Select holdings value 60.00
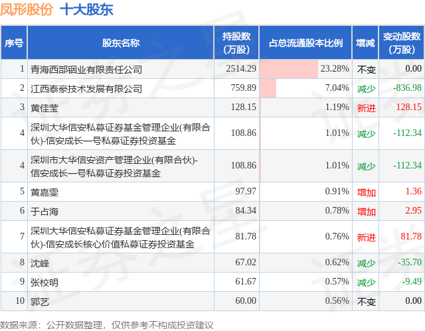This screenshot has width=425, height=331. pyautogui.click(x=246, y=300)
